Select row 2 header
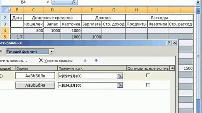The width and height of the screenshot is (202, 113). [x=5, y=18]
